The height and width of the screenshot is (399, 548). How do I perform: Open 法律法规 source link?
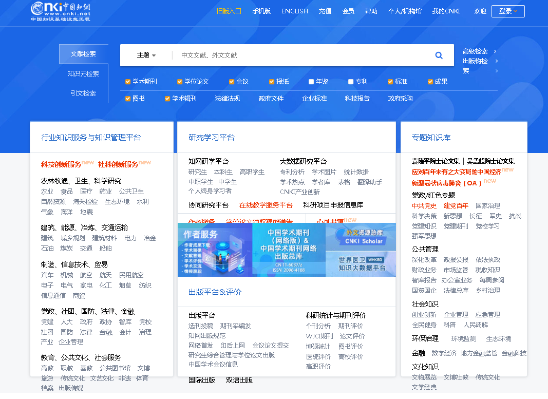[x=227, y=99]
